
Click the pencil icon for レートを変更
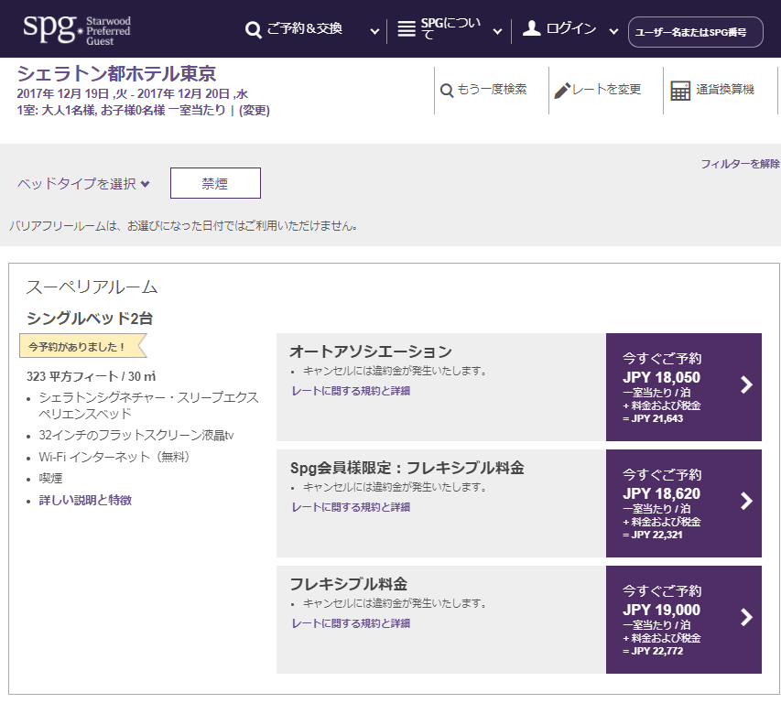click(x=562, y=90)
